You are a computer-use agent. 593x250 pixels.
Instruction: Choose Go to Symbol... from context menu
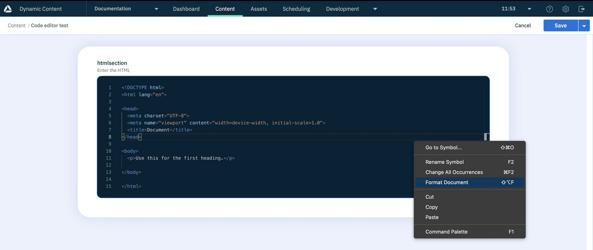click(470, 147)
